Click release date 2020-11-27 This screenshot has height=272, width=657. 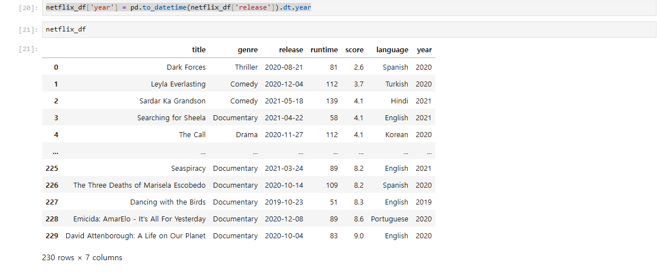[284, 135]
